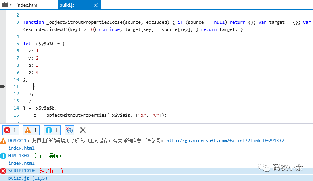
Task: Toggle the errors filter button
Action: coord(11,130)
